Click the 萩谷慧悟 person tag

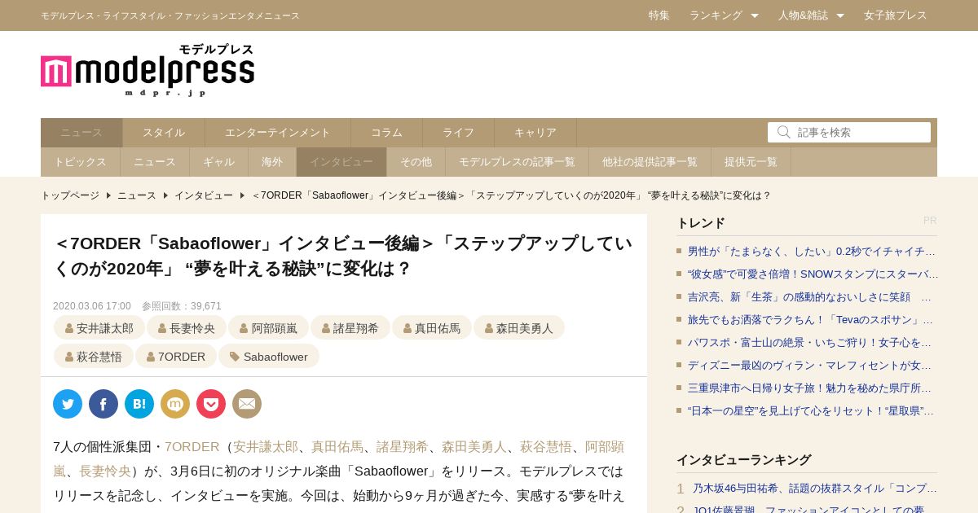click(x=94, y=357)
